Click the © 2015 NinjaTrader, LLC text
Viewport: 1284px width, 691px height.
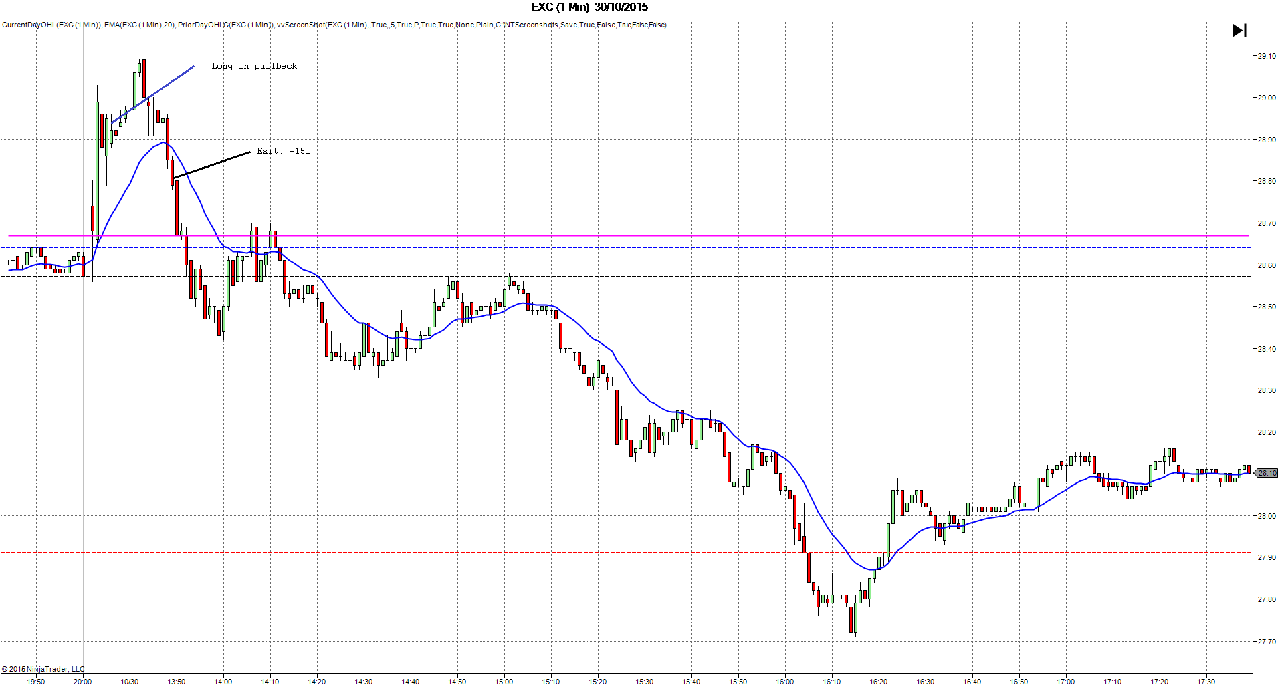click(x=43, y=669)
